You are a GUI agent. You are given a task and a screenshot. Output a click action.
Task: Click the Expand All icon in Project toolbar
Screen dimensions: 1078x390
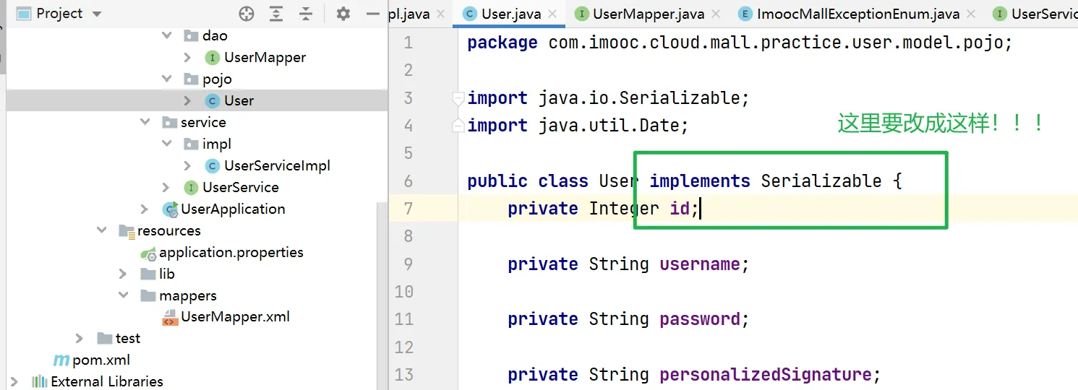pos(276,14)
